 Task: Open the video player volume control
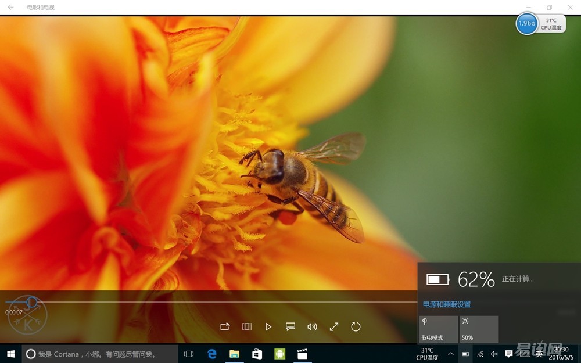(x=312, y=326)
